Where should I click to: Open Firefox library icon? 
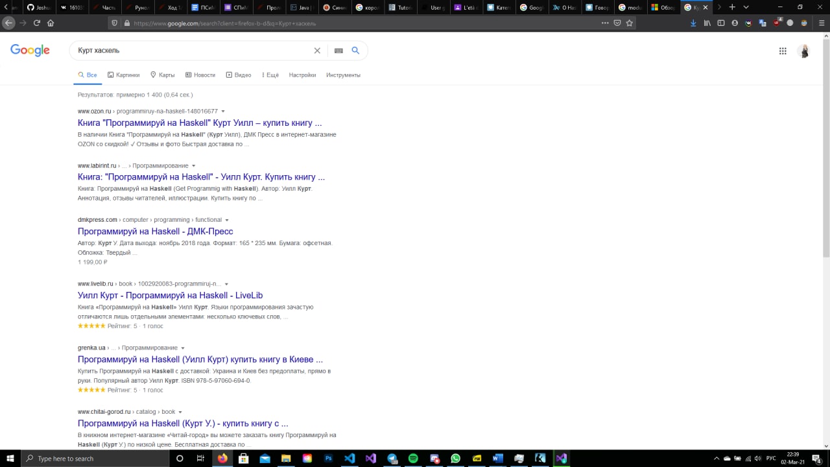pyautogui.click(x=707, y=23)
